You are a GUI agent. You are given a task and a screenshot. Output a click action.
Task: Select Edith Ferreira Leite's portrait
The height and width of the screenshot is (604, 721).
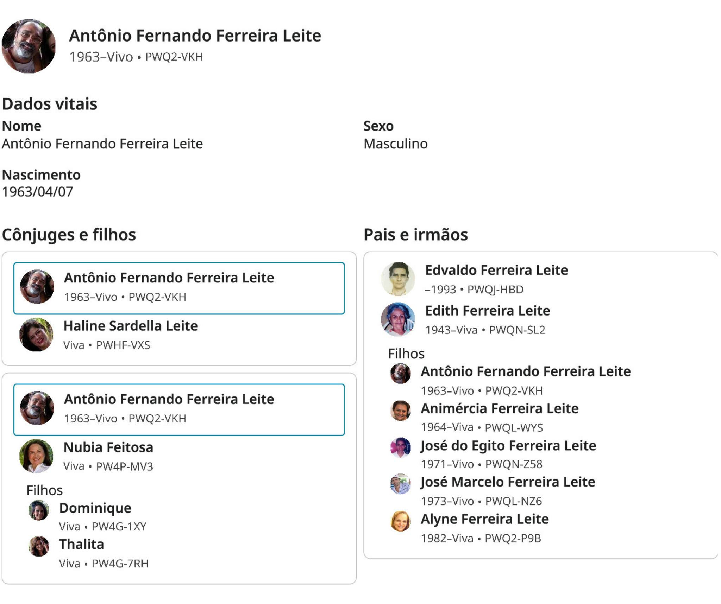(x=398, y=319)
